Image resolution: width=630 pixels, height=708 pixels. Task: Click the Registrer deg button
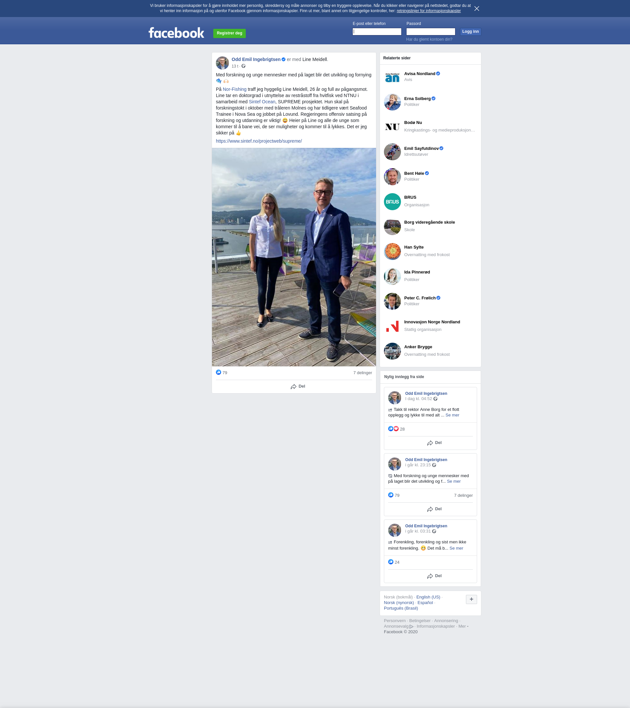pos(229,33)
